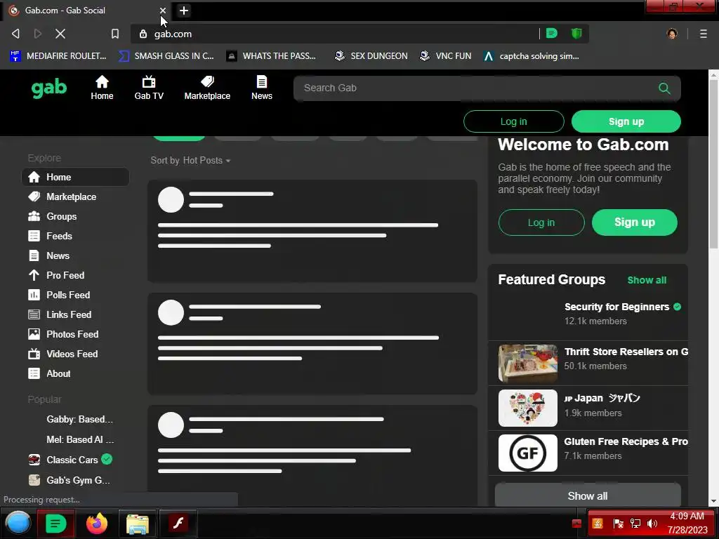This screenshot has width=719, height=539.
Task: Click the About sidebar icon
Action: (x=34, y=373)
